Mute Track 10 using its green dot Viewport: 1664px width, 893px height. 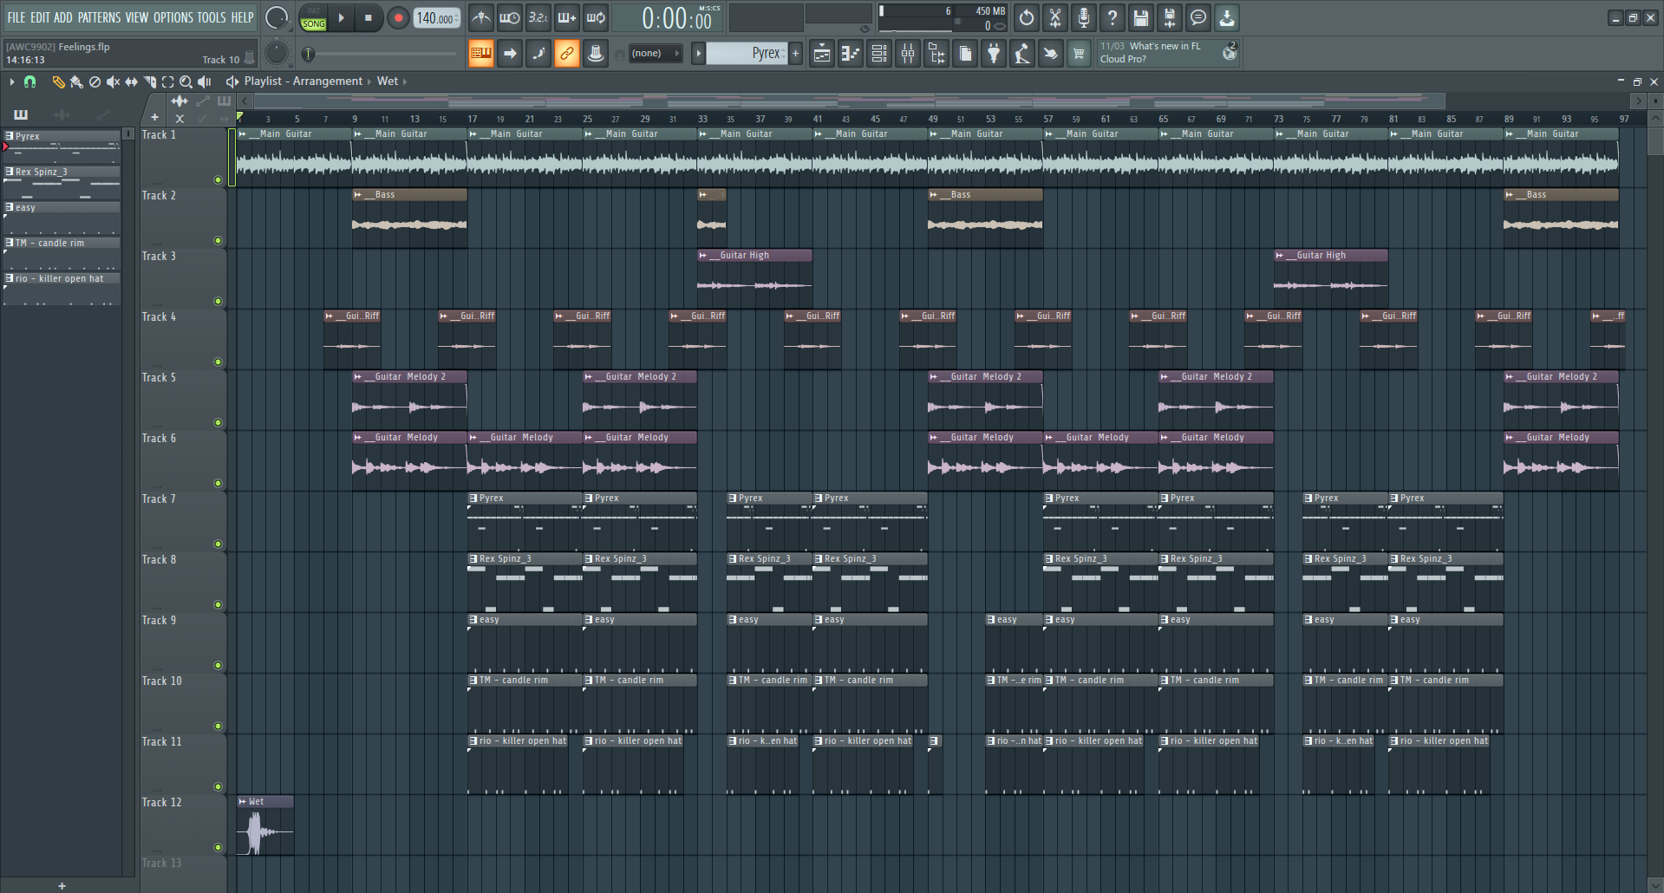coord(218,727)
